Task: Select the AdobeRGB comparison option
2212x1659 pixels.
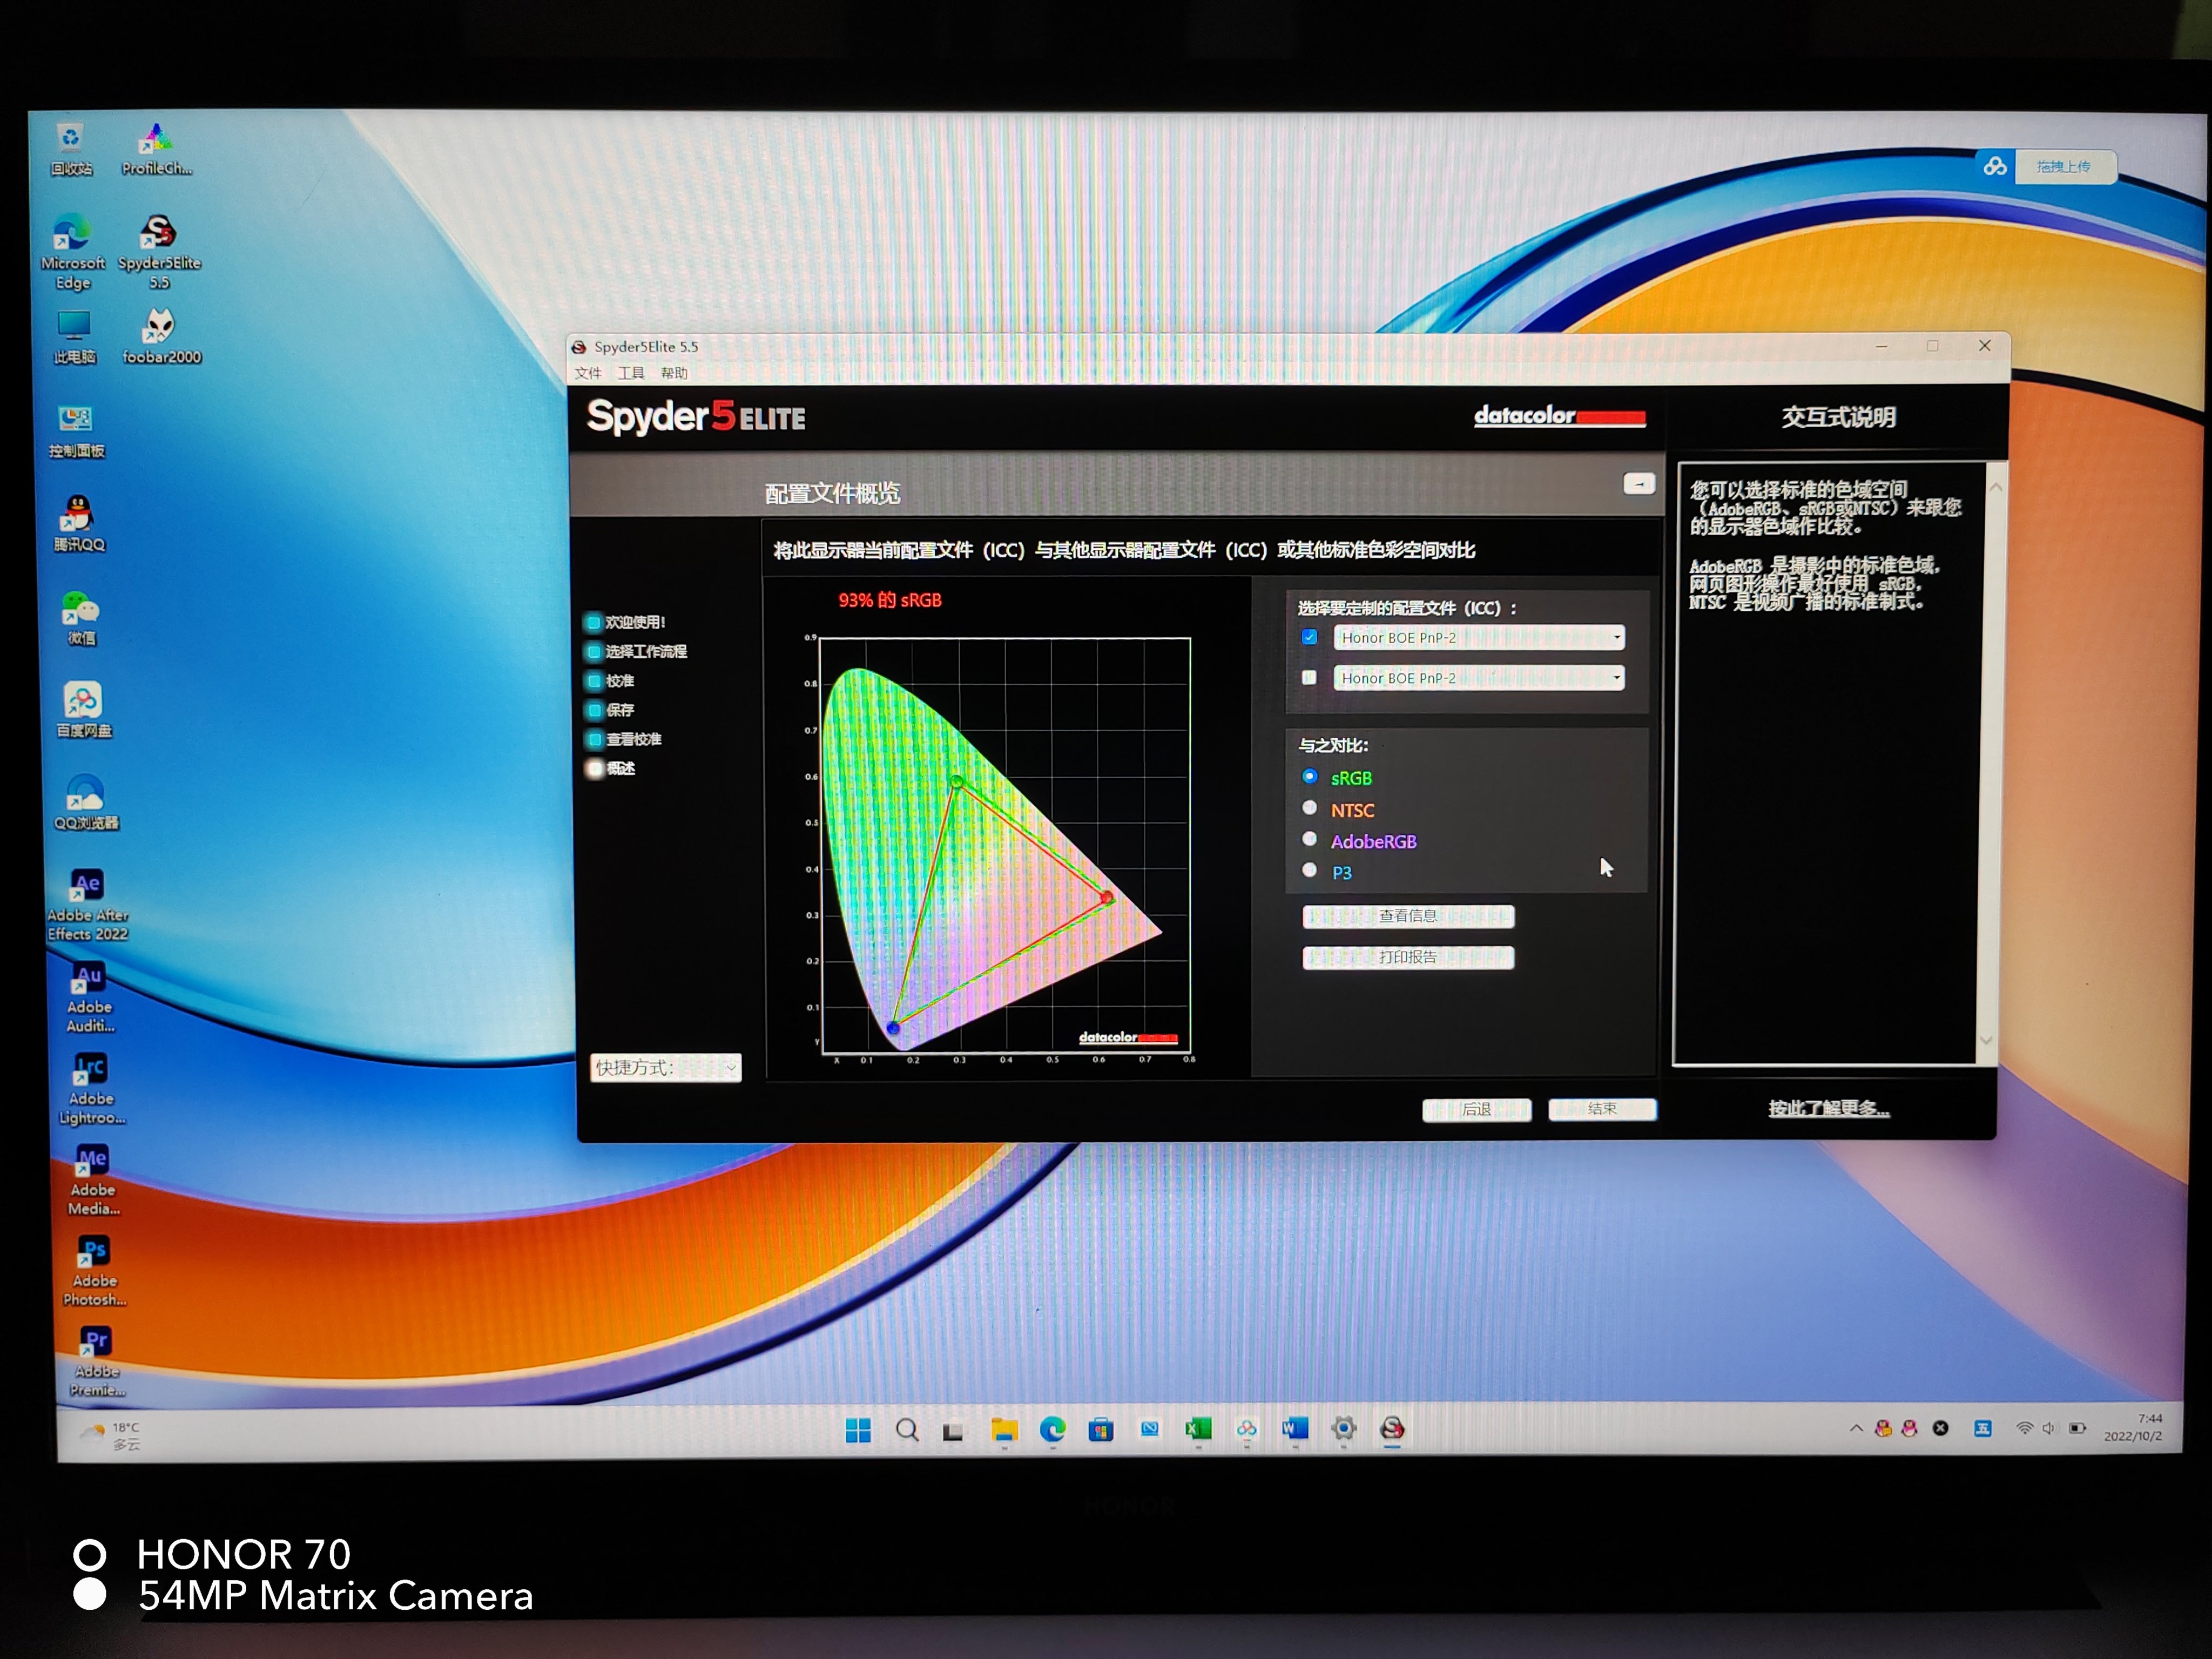Action: (x=1309, y=840)
